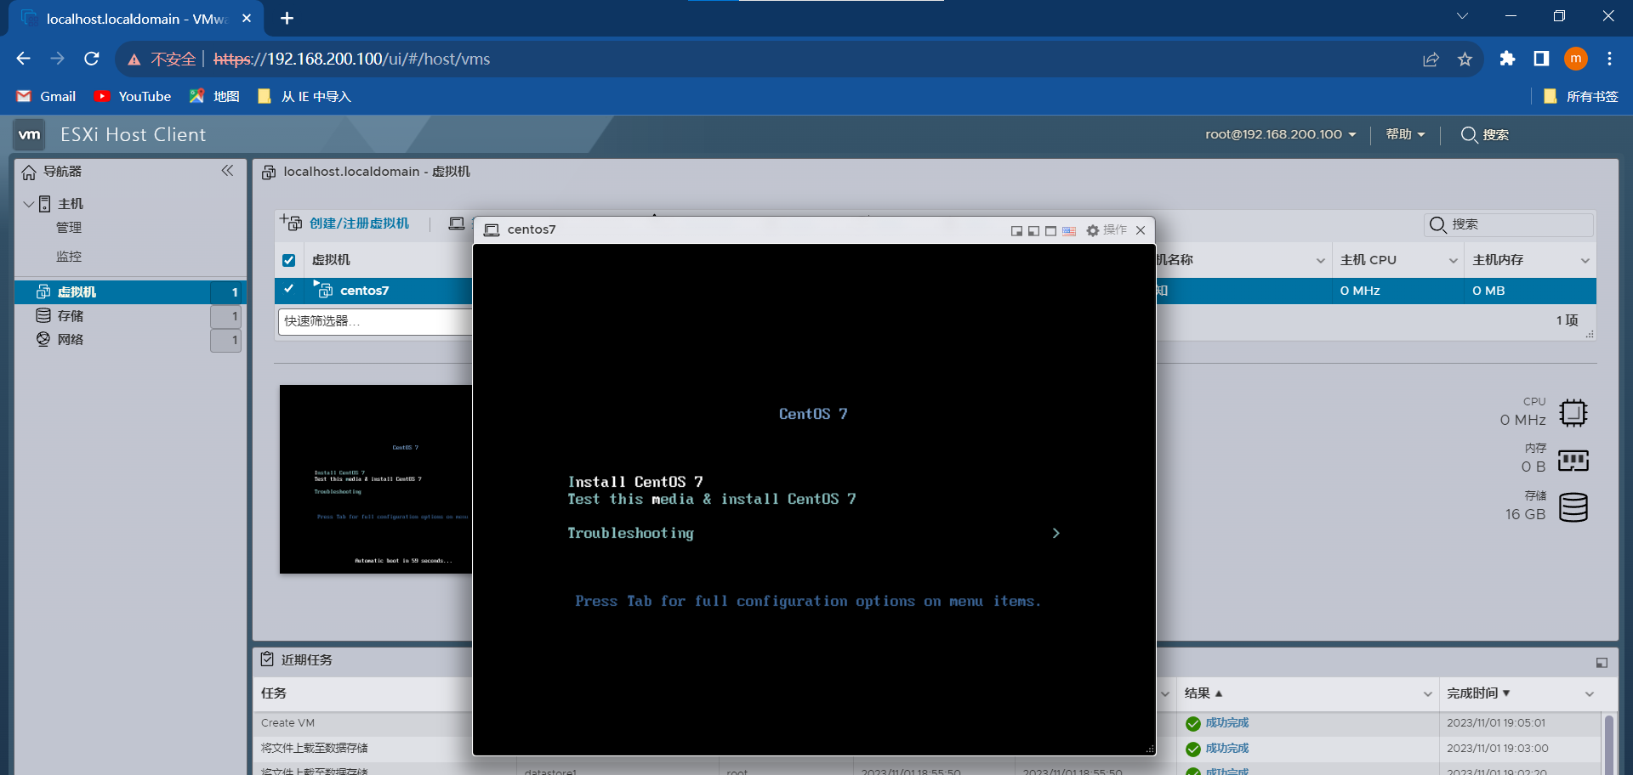Open 完成时间 column dropdown arrow

[x=1590, y=694]
